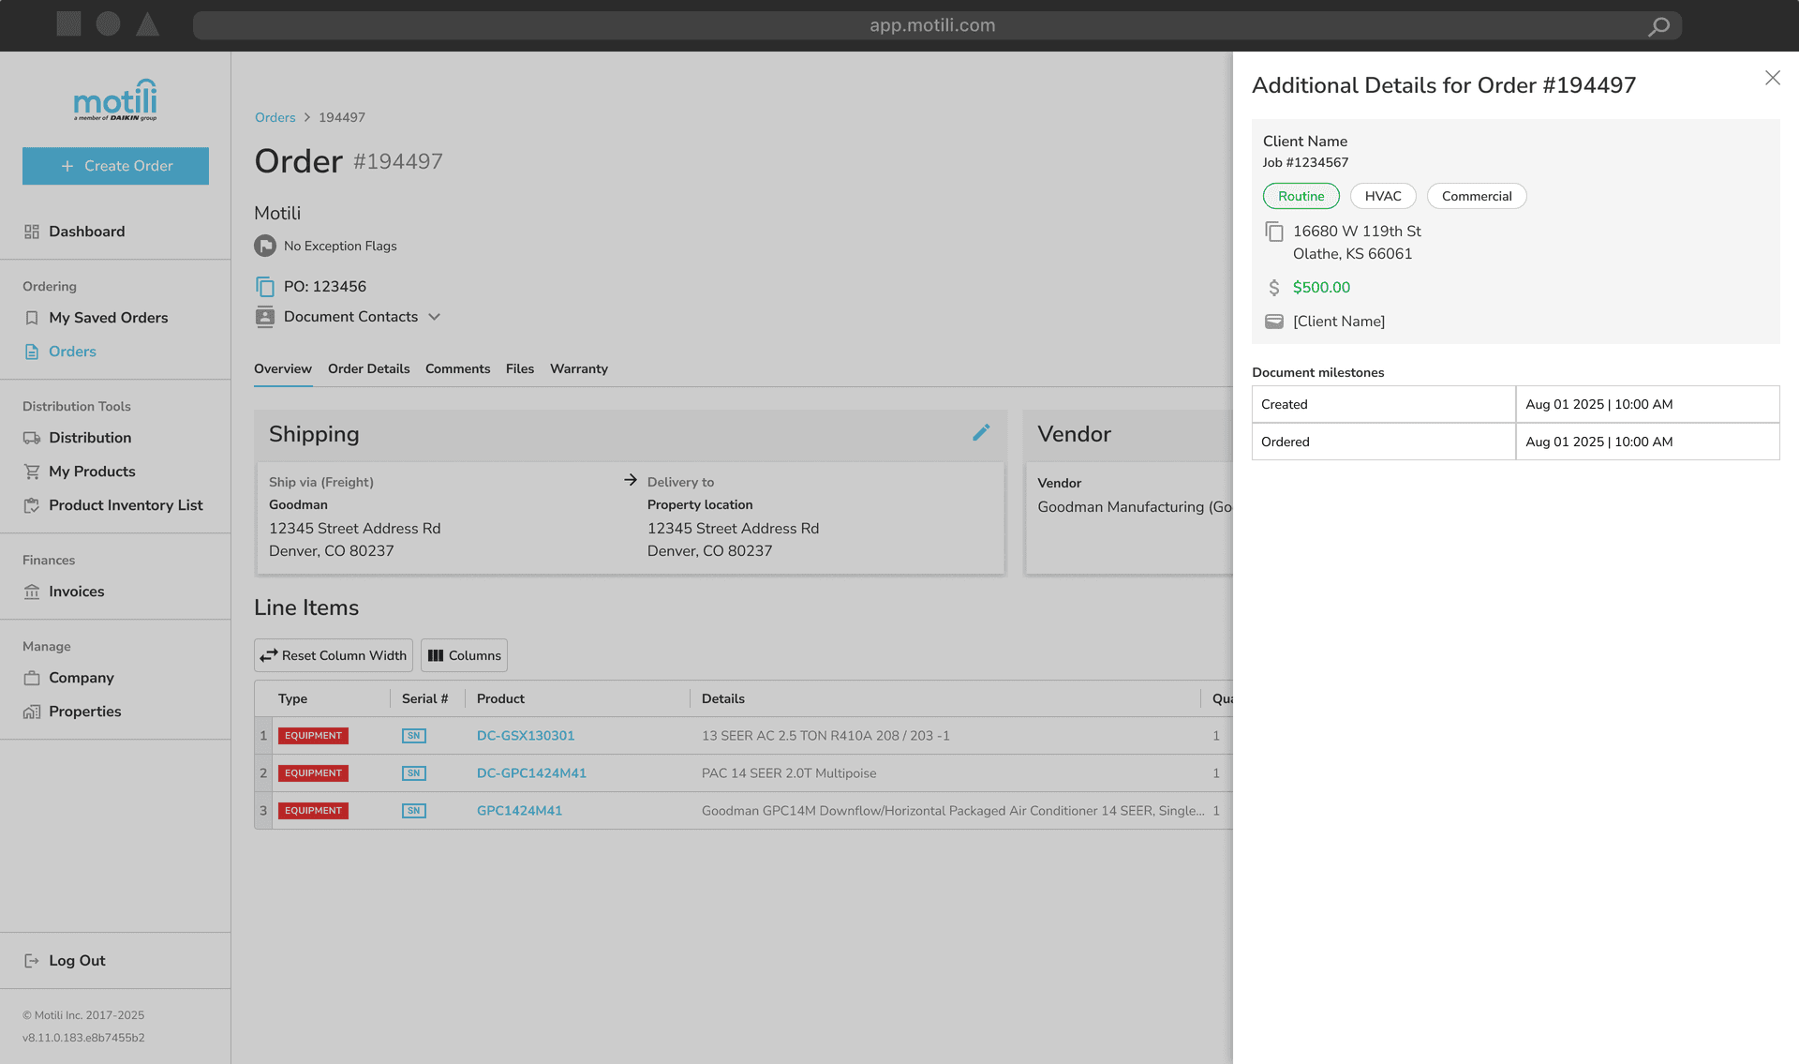
Task: Expand the Document Contacts chevron
Action: 434,317
